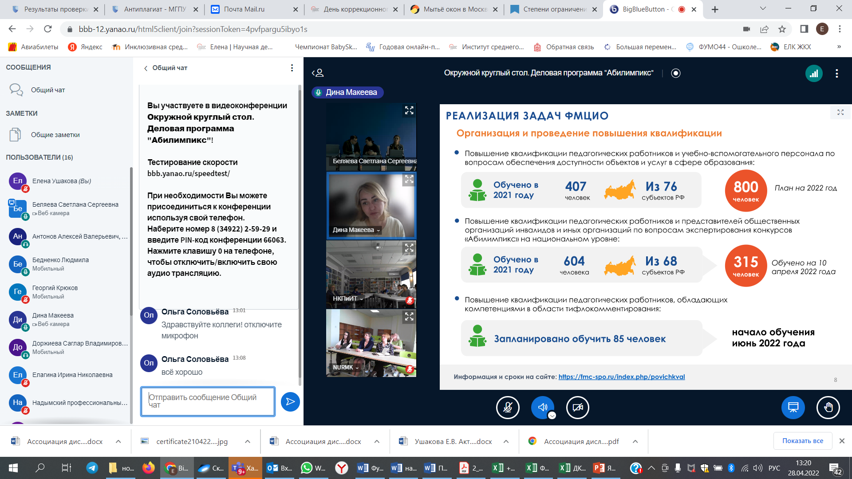
Task: Select Общий чат in messages list
Action: [x=48, y=90]
